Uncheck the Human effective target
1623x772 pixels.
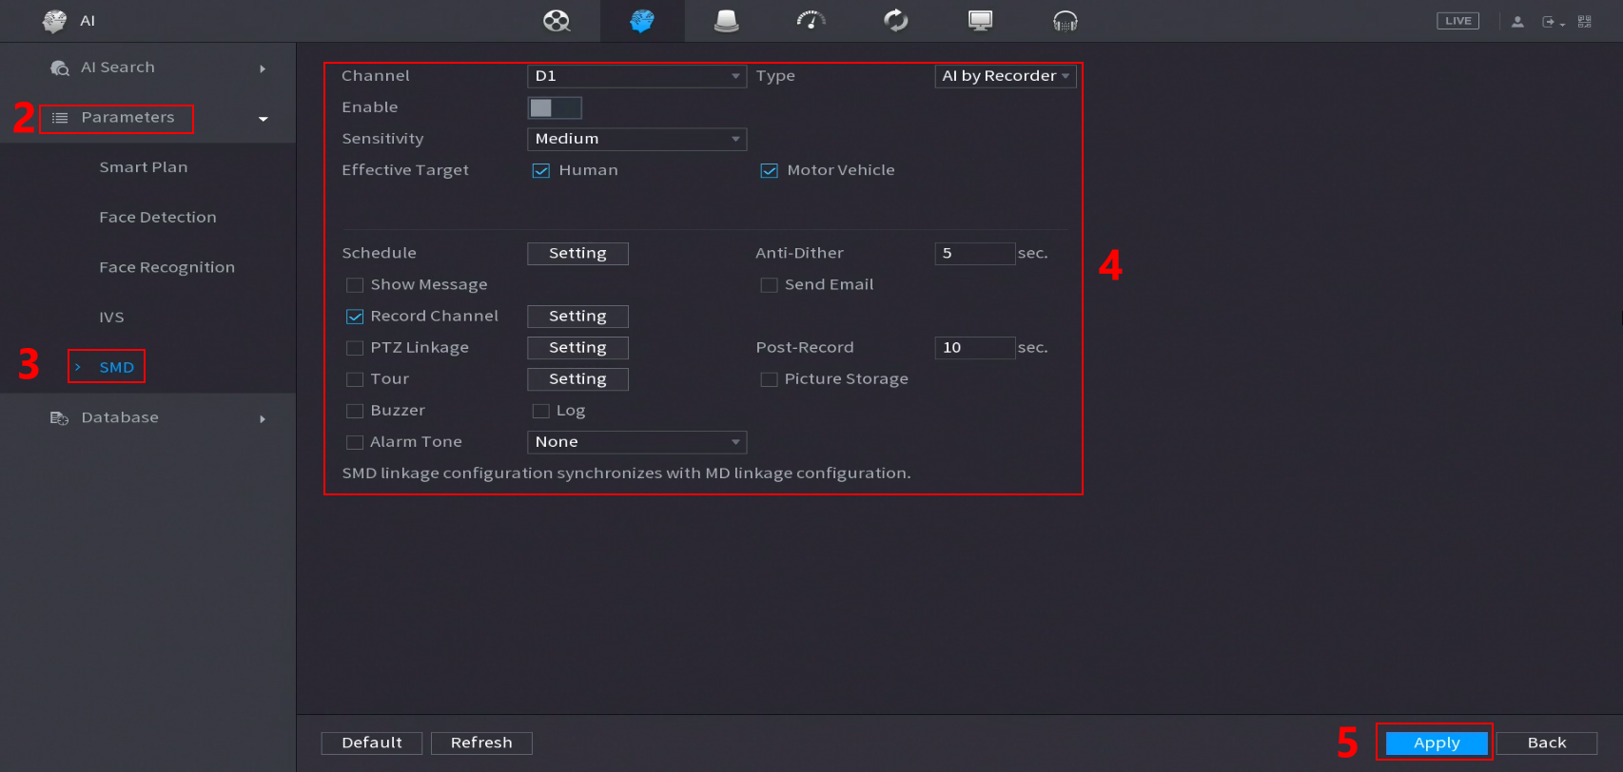click(x=541, y=171)
